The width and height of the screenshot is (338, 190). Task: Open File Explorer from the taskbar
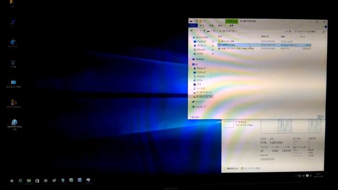pos(29,180)
